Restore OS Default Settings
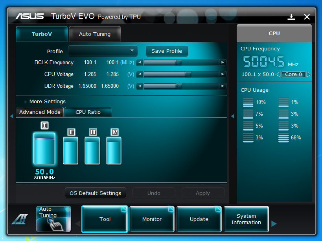 (x=95, y=193)
